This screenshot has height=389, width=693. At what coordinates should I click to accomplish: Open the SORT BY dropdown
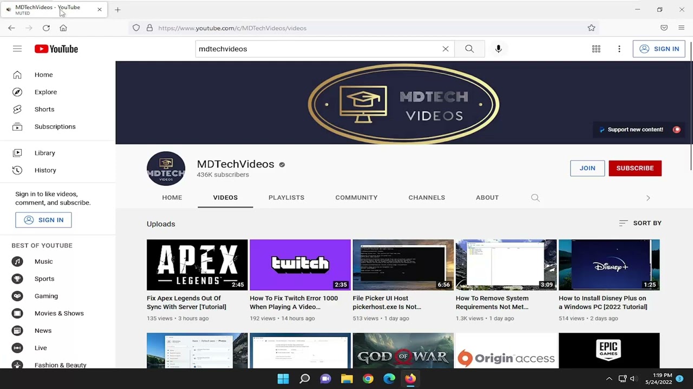[x=640, y=223]
